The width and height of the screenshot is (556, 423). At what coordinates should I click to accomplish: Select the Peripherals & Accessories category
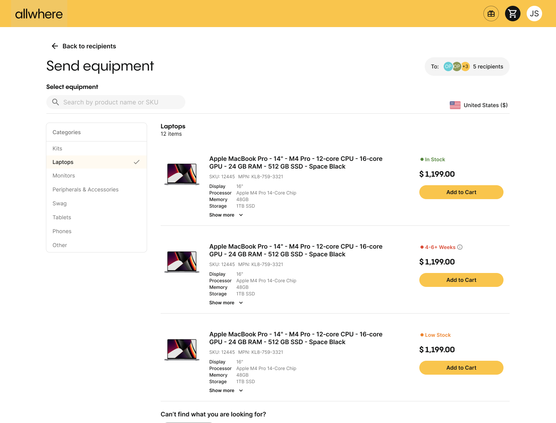coord(85,189)
